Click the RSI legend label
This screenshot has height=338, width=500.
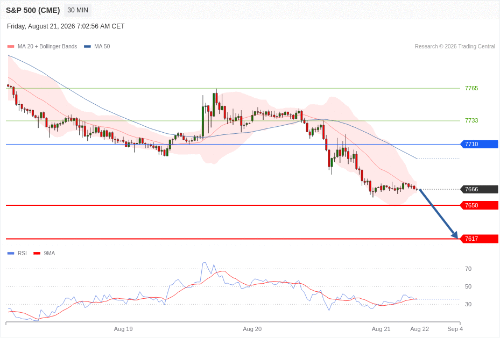pyautogui.click(x=22, y=253)
